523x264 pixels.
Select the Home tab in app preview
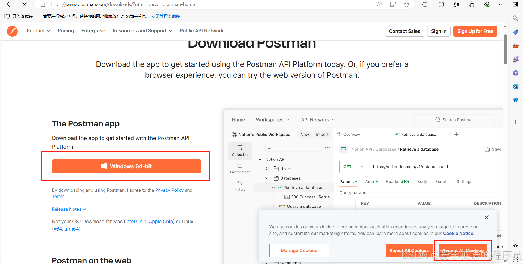click(238, 120)
